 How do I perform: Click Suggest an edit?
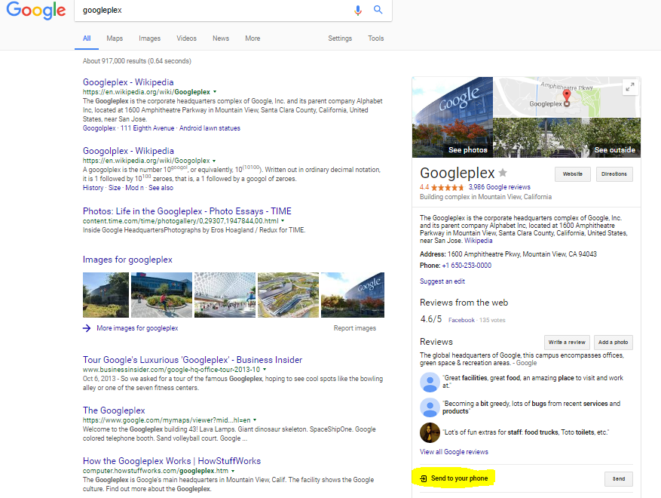click(x=442, y=281)
